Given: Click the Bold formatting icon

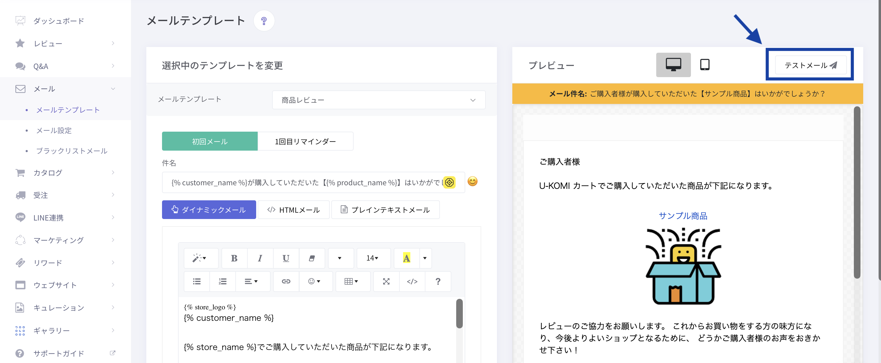Looking at the screenshot, I should (x=234, y=258).
